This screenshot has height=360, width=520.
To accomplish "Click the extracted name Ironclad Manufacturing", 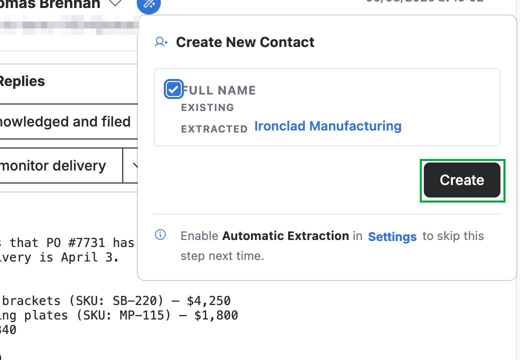I will click(x=328, y=126).
